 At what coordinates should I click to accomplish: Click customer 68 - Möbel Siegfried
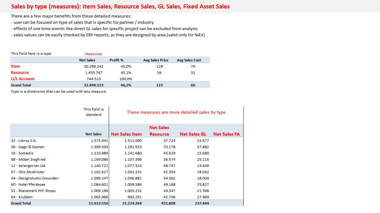28,159
